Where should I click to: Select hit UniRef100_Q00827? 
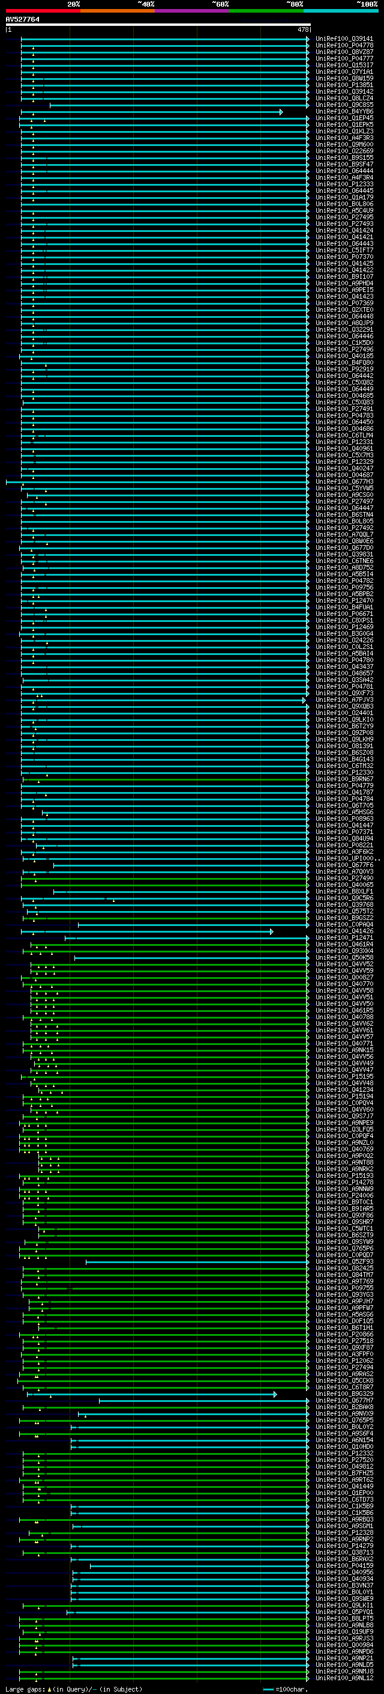(344, 977)
